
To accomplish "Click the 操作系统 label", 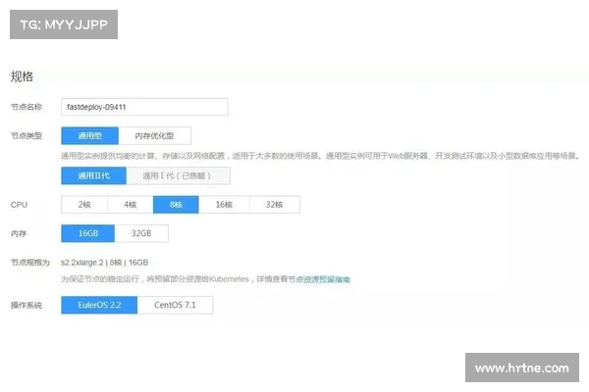I will (x=27, y=306).
